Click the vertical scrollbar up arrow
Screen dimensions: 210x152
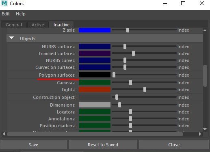pyautogui.click(x=205, y=30)
